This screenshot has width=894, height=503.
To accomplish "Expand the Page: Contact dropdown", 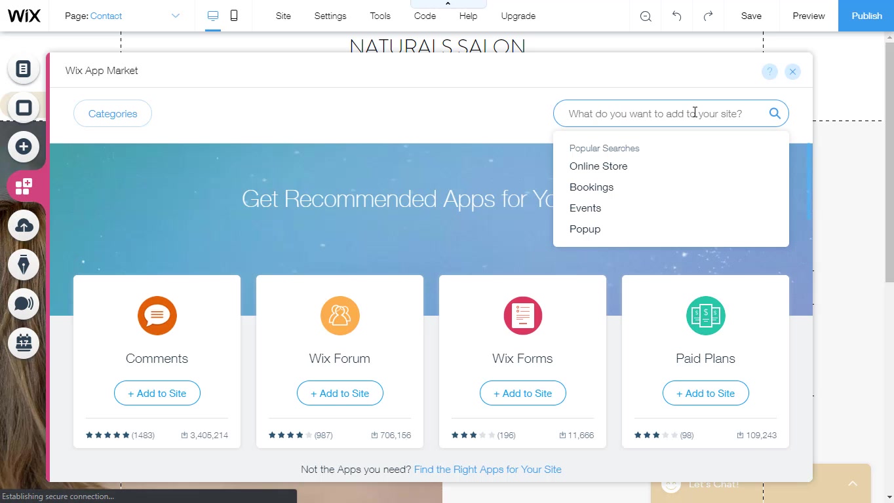I will [175, 16].
